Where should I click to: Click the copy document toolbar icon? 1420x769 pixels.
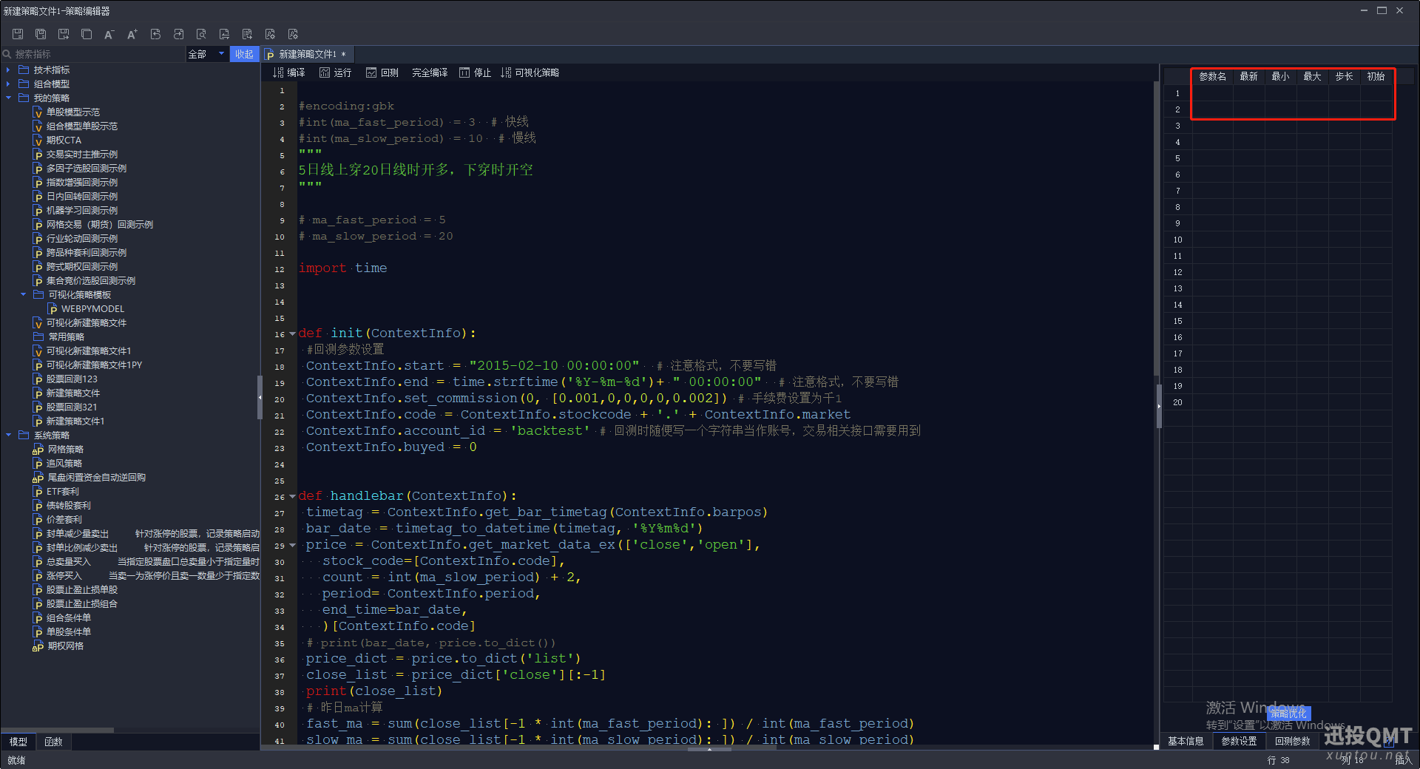[87, 34]
